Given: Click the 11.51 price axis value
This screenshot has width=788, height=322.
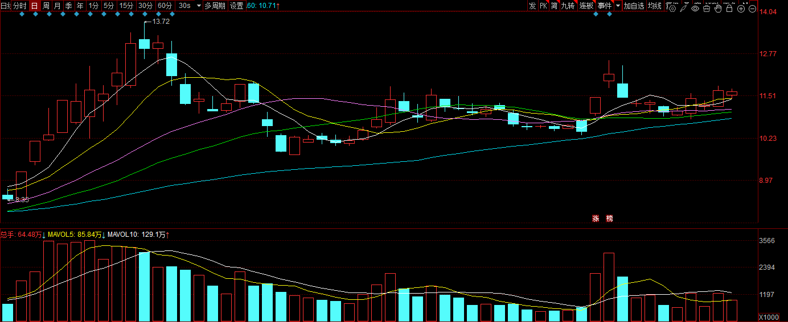Looking at the screenshot, I should coord(769,96).
